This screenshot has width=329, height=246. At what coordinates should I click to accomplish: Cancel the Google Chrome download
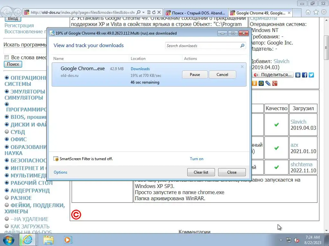coord(222,74)
